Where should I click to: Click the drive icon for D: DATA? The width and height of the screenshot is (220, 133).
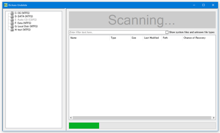[x=12, y=16]
